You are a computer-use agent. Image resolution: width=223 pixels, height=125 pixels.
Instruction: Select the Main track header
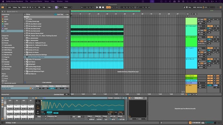tap(191, 89)
